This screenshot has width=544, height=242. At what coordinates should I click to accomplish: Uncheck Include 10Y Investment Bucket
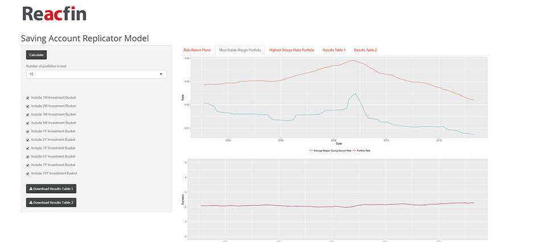[x=28, y=173]
